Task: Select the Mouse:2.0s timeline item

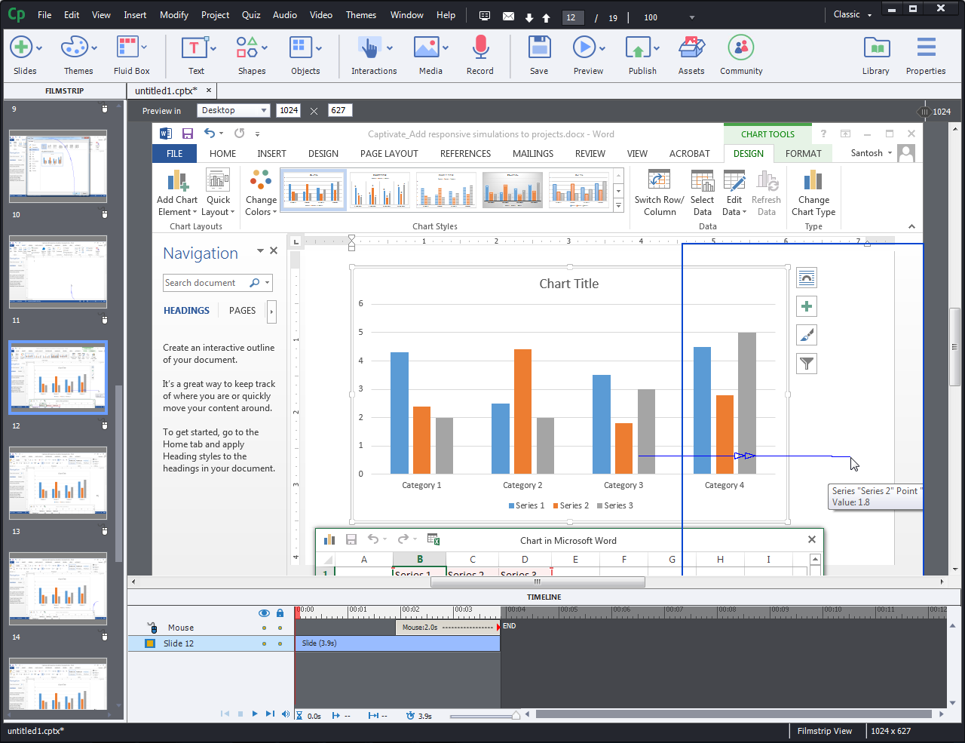Action: coord(447,627)
